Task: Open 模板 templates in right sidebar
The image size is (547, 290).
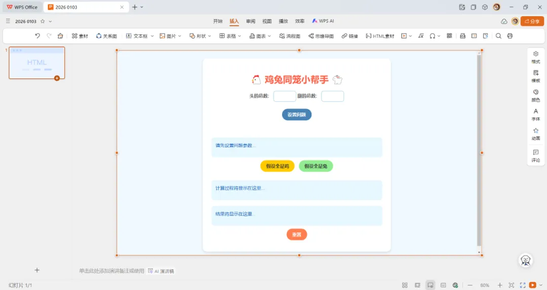Action: tap(536, 76)
